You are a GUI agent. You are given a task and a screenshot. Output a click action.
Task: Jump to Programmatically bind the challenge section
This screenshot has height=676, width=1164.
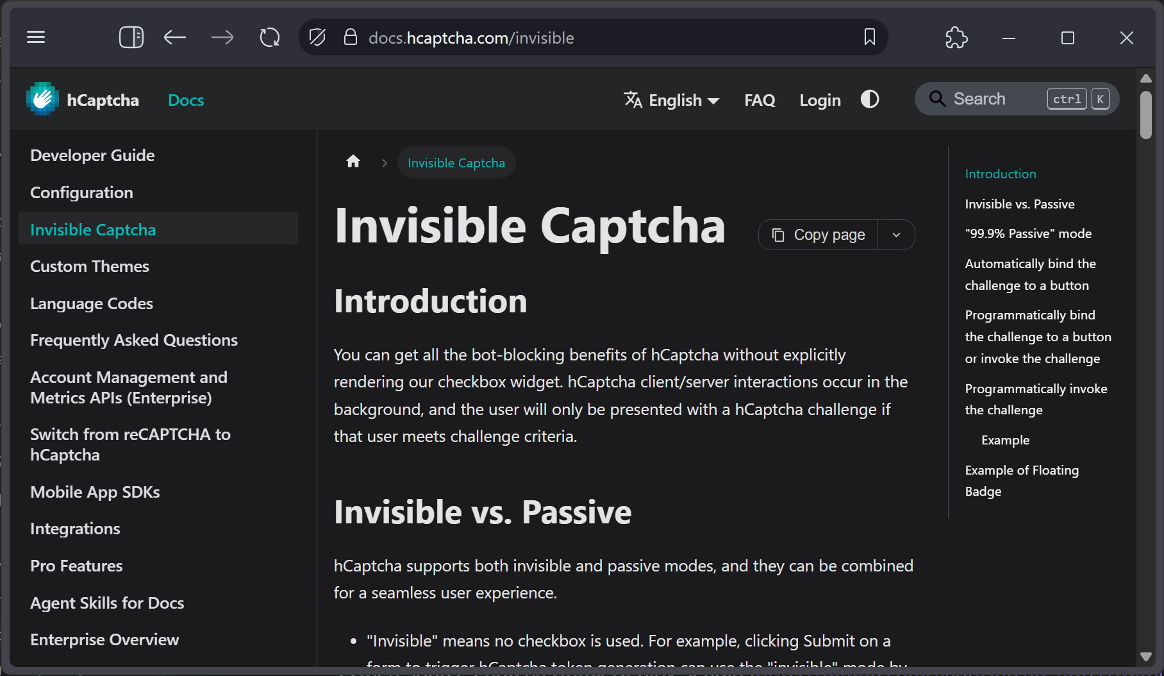1038,337
